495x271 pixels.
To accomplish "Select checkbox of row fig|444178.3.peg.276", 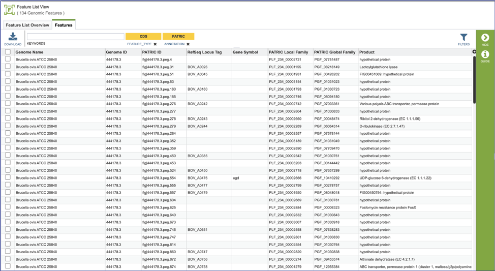I will pos(8,104).
